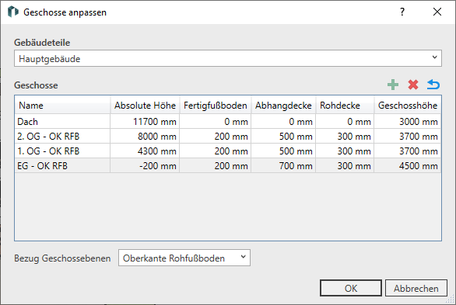Image resolution: width=456 pixels, height=305 pixels.
Task: Click Rohdecke 300 mm in EG row
Action: [x=345, y=166]
